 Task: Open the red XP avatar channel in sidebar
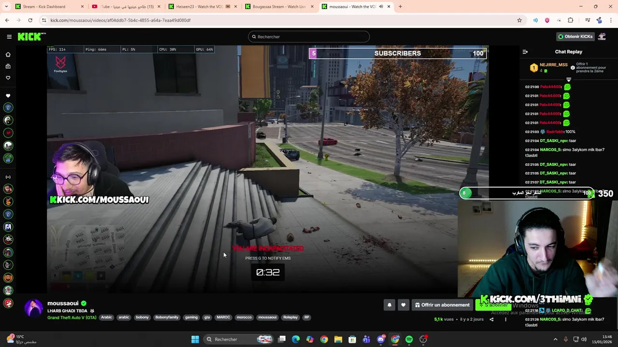click(x=8, y=133)
